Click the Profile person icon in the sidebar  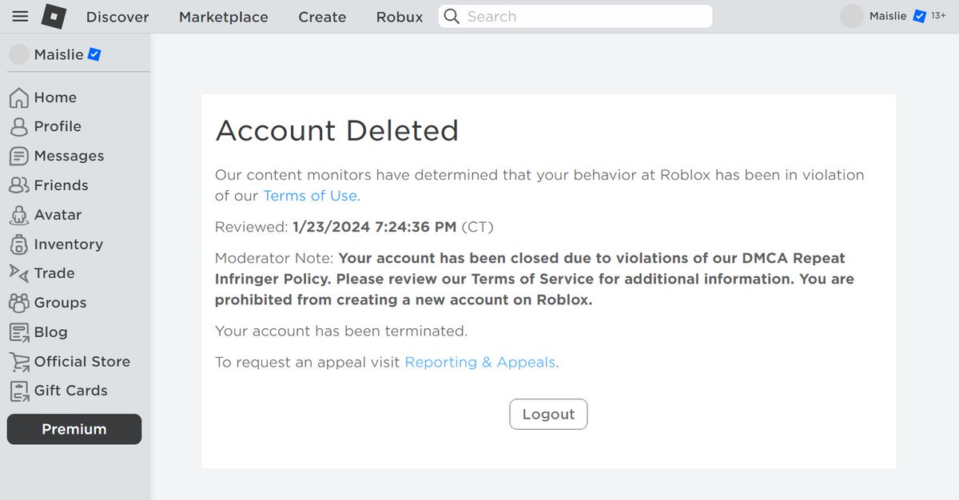(x=19, y=126)
